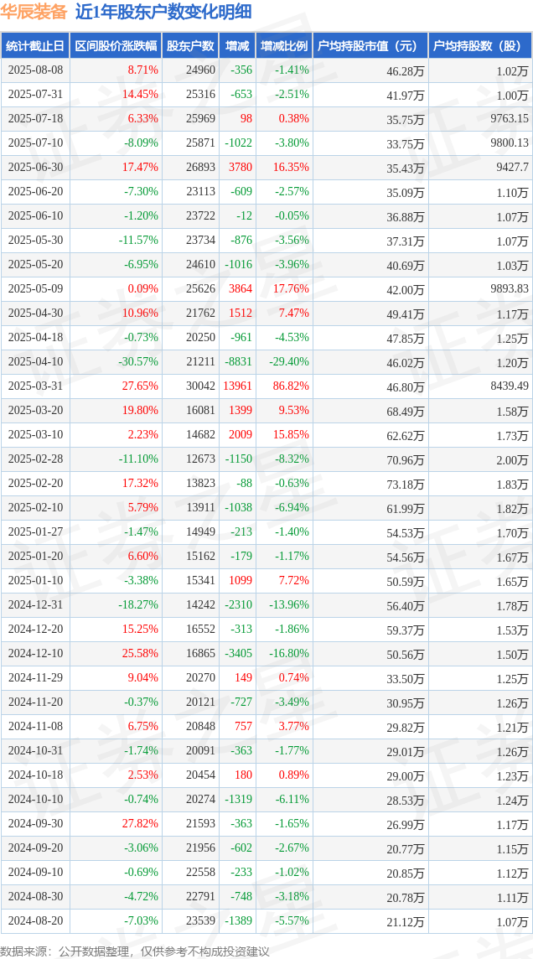
Task: Click the 华辰装备 title text
Action: [33, 12]
